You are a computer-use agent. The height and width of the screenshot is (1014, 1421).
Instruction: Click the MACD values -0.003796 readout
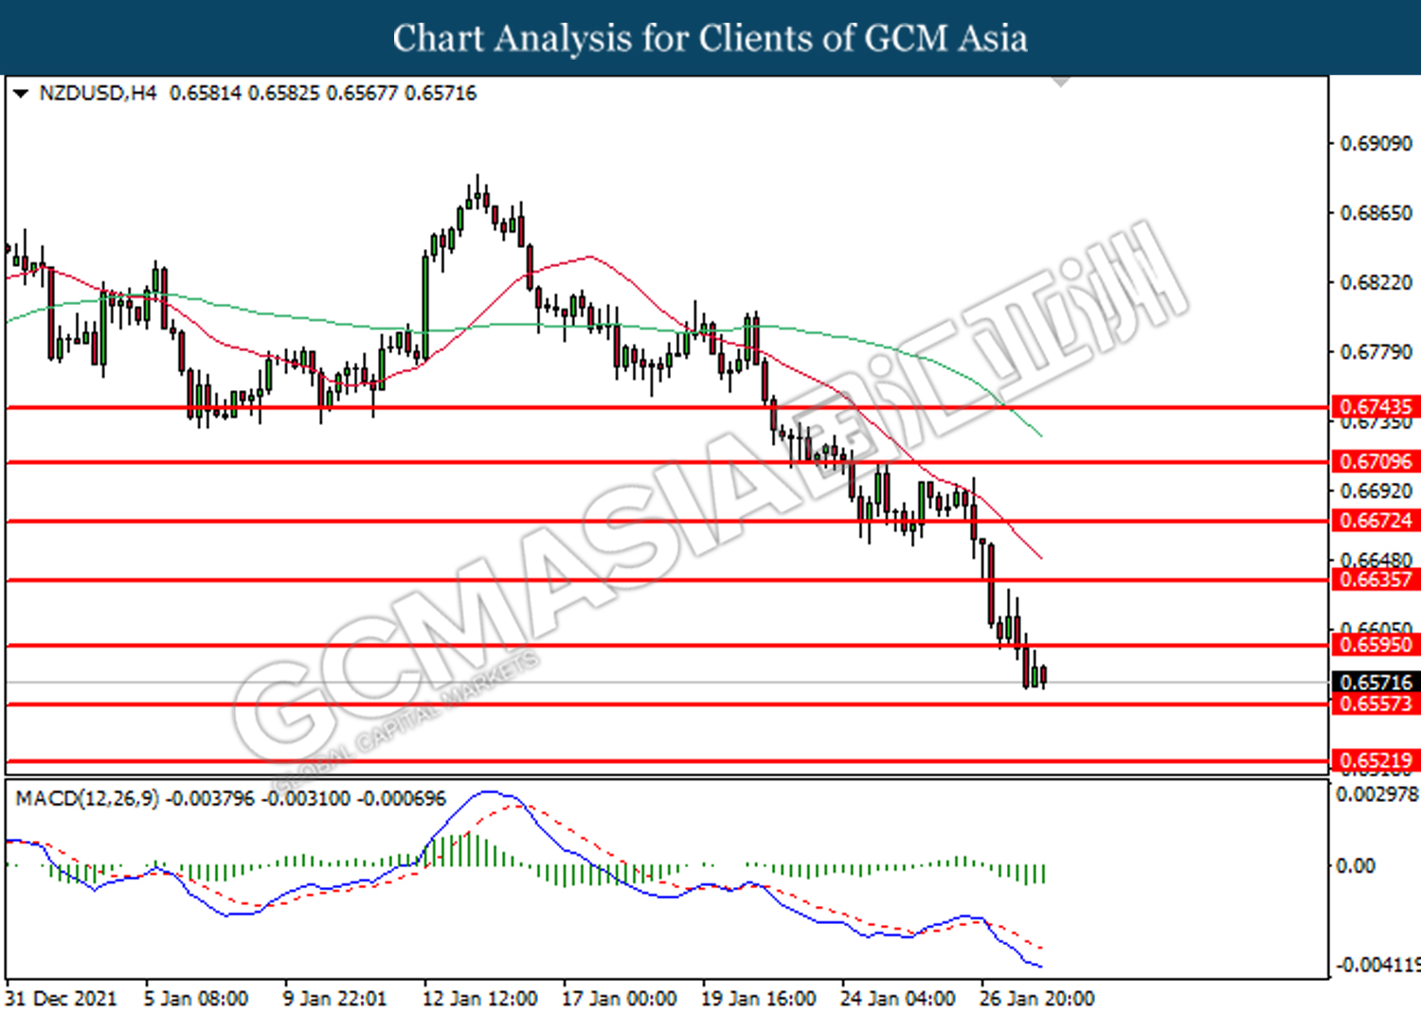[306, 798]
